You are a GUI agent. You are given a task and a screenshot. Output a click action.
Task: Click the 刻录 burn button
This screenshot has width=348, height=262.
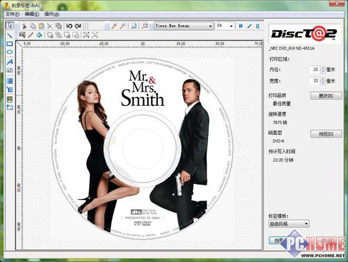click(x=278, y=240)
